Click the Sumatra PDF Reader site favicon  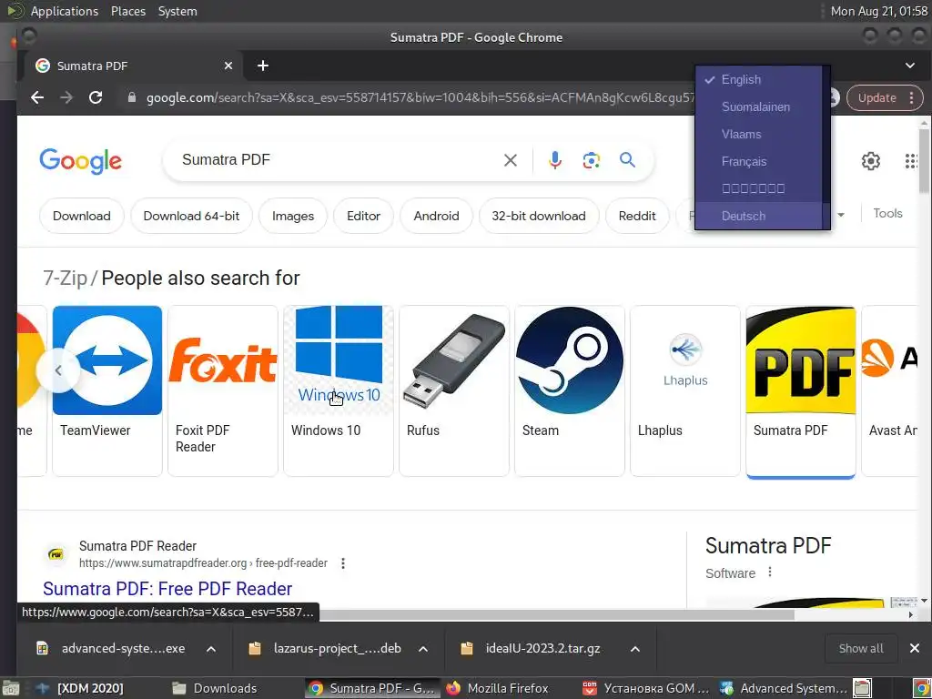tap(56, 554)
